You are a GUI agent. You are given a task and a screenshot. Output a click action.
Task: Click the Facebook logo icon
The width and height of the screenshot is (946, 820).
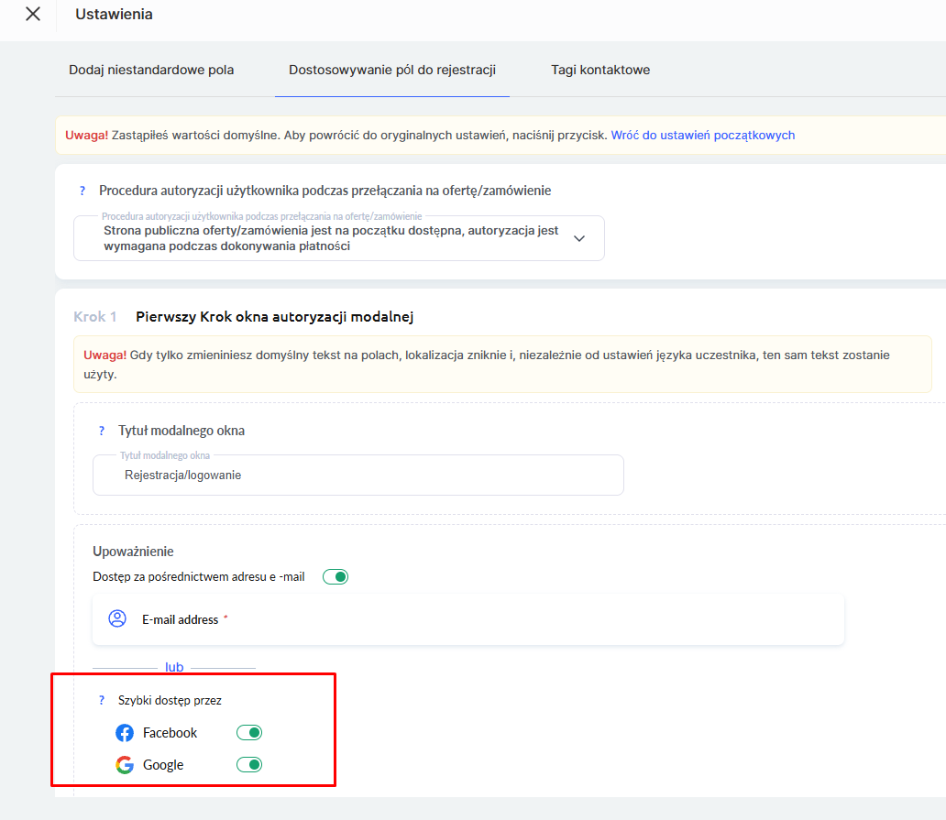click(x=125, y=733)
